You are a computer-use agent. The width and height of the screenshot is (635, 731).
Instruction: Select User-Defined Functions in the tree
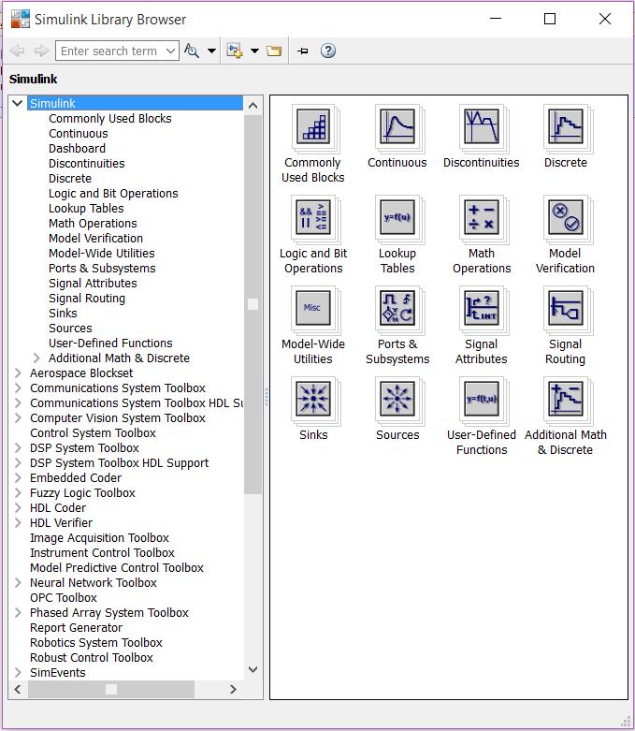(x=110, y=344)
